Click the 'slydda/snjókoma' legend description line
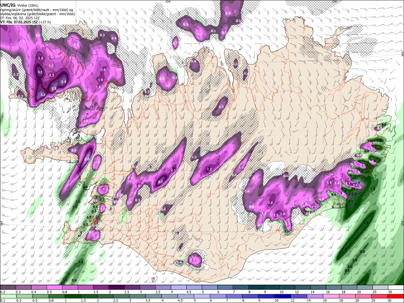Screen dimensions: 404x303 [x=38, y=14]
